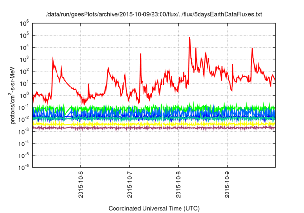Click the yellow flux trace above the purple line
Image resolution: width=304 pixels, height=213 pixels.
coord(154,124)
